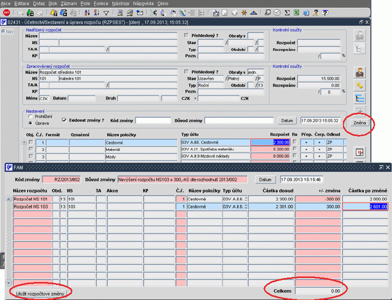Screen dimensions: 392x300
Task: Toggle the Evidovat změny checkbox
Action: click(x=64, y=120)
